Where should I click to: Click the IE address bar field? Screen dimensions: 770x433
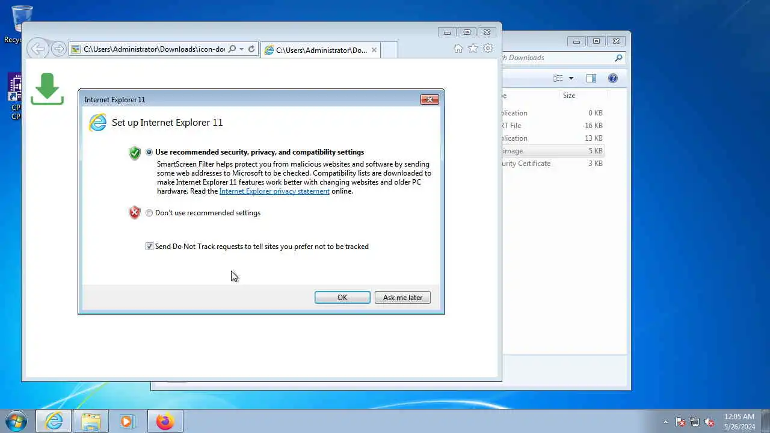[x=154, y=49]
